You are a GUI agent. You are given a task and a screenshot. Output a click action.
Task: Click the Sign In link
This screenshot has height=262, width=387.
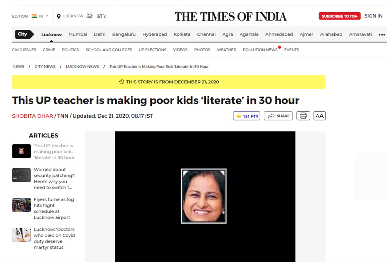point(373,16)
